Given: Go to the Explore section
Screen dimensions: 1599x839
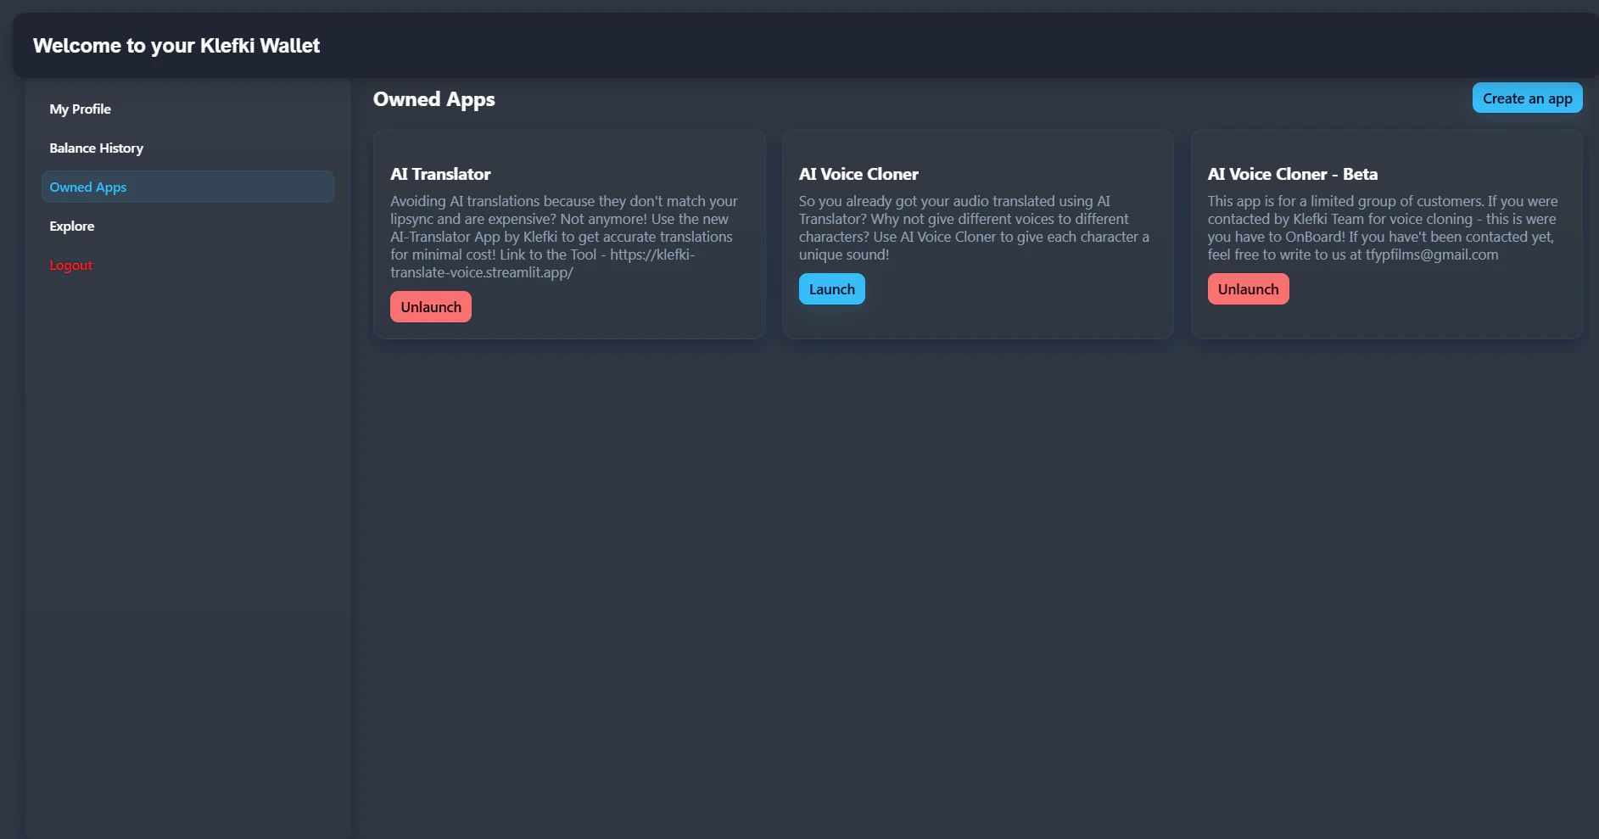Looking at the screenshot, I should (187, 226).
